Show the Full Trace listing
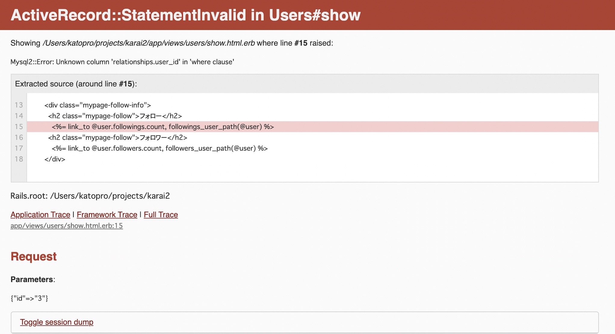Screen dimensions: 615x334 pyautogui.click(x=161, y=215)
